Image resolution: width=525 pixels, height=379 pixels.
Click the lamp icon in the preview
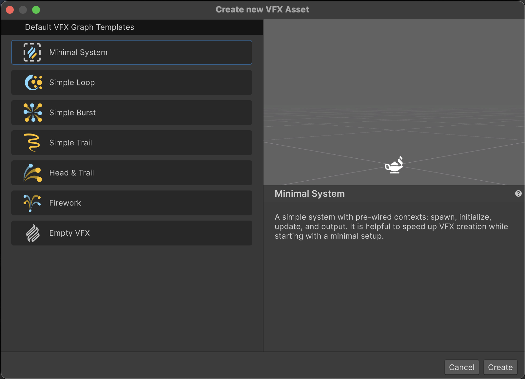394,165
